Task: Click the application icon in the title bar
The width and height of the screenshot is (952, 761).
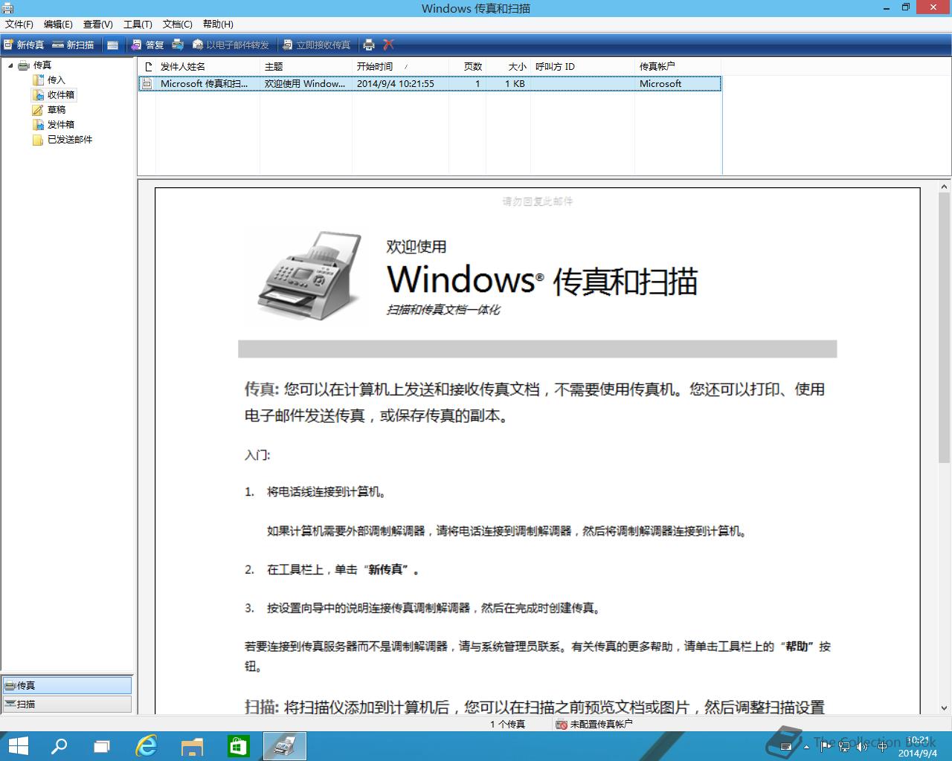Action: click(7, 8)
